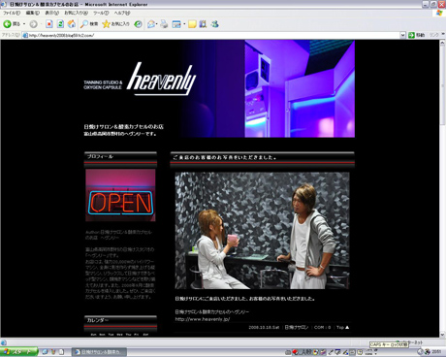Screen dimensions: 446x357
Task: Click the 2008 post date text
Action: pyautogui.click(x=264, y=327)
